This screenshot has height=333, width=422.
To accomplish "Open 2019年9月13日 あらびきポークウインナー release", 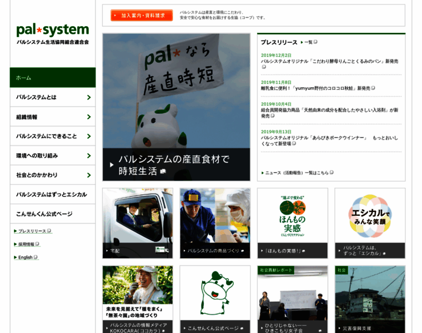I will (329, 140).
